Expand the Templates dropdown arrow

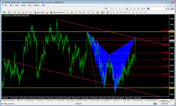tap(110, 12)
